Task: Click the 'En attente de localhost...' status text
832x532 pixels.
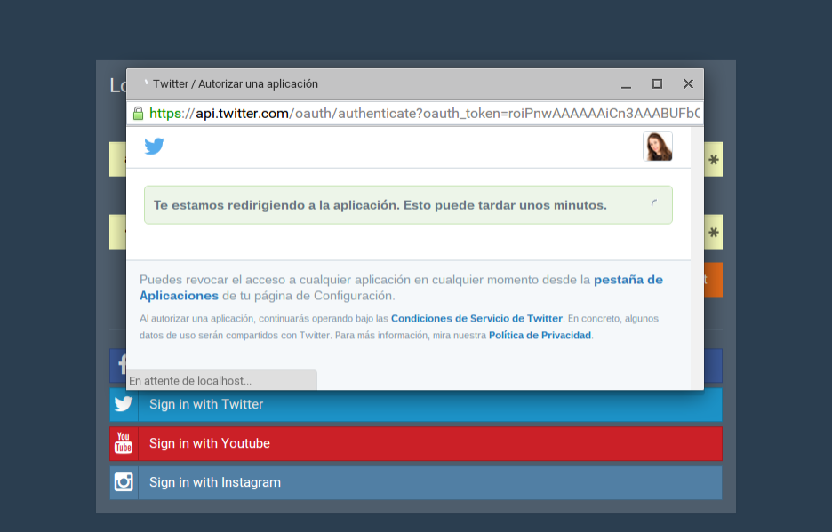Action: click(190, 381)
